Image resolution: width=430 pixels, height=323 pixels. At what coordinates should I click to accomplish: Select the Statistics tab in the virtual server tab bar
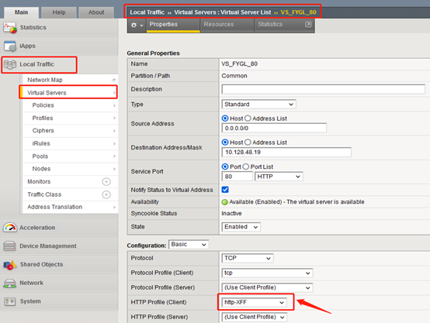(x=284, y=25)
